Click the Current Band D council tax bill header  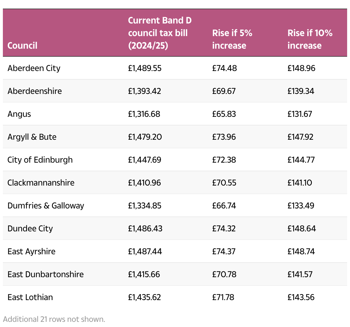[x=160, y=33]
